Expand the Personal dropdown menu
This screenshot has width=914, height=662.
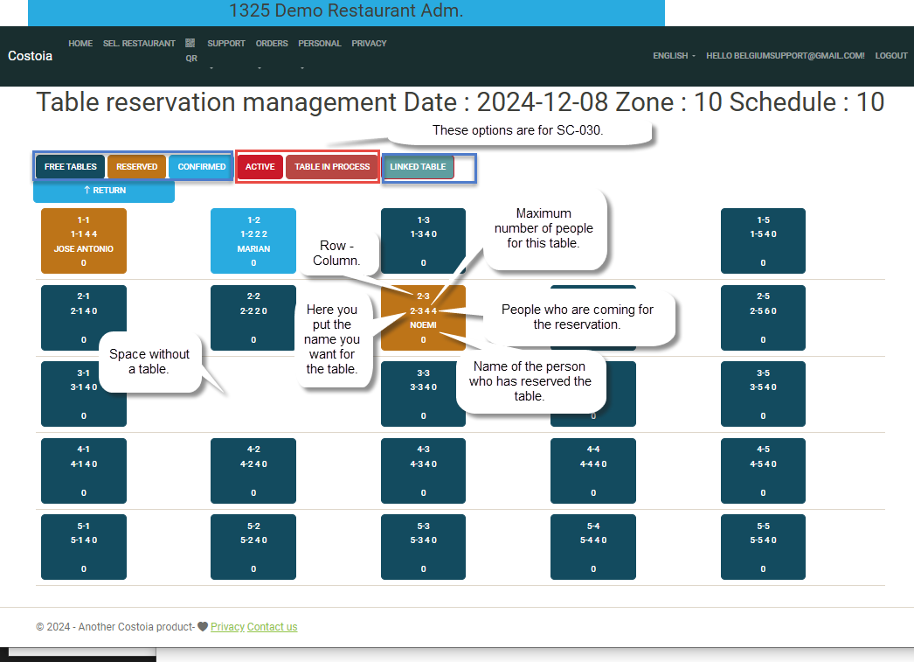click(x=319, y=44)
